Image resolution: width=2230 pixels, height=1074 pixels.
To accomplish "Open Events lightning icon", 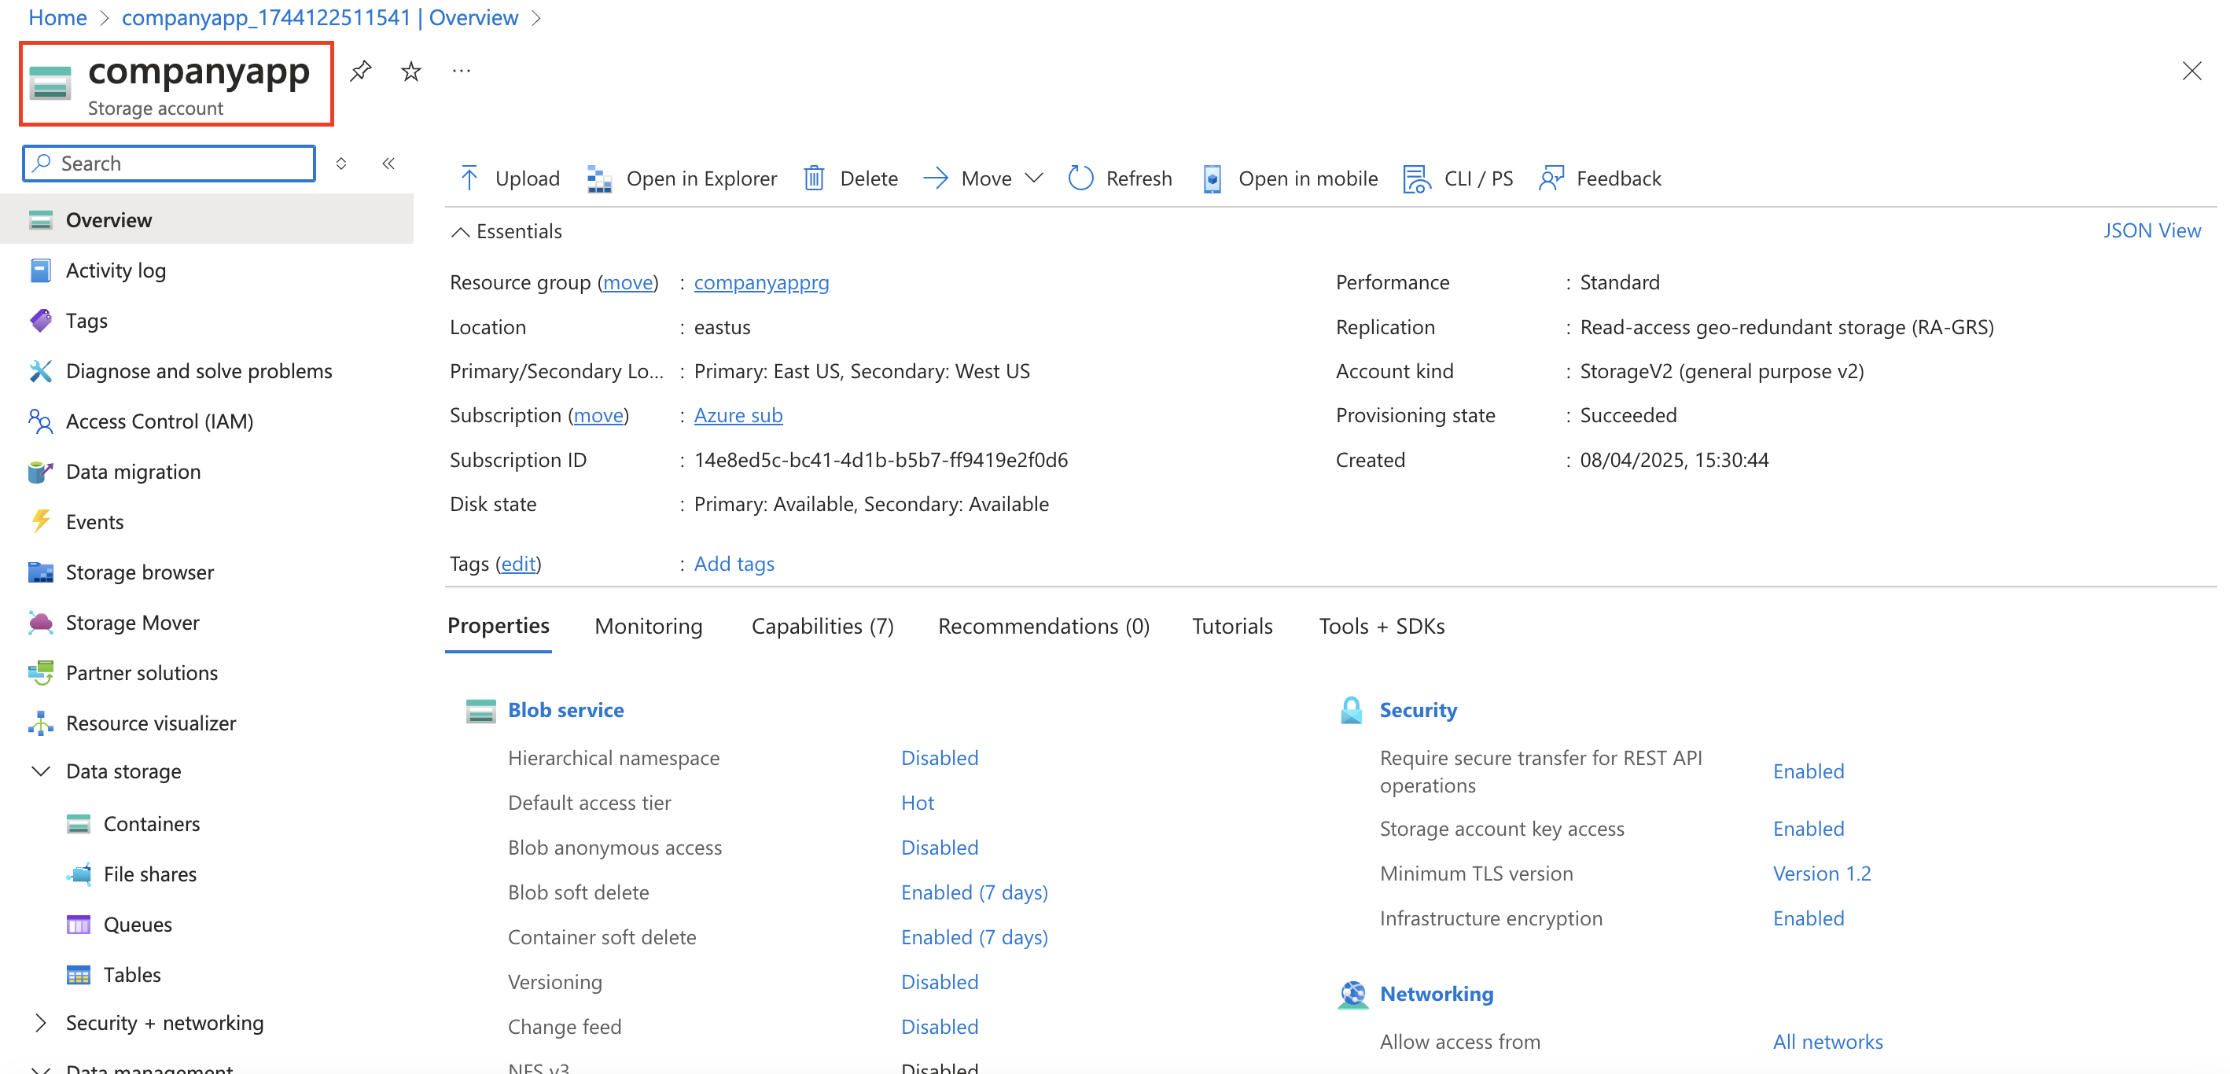I will click(x=41, y=521).
